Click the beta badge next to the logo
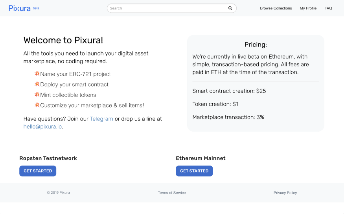The width and height of the screenshot is (344, 214). coord(36,8)
